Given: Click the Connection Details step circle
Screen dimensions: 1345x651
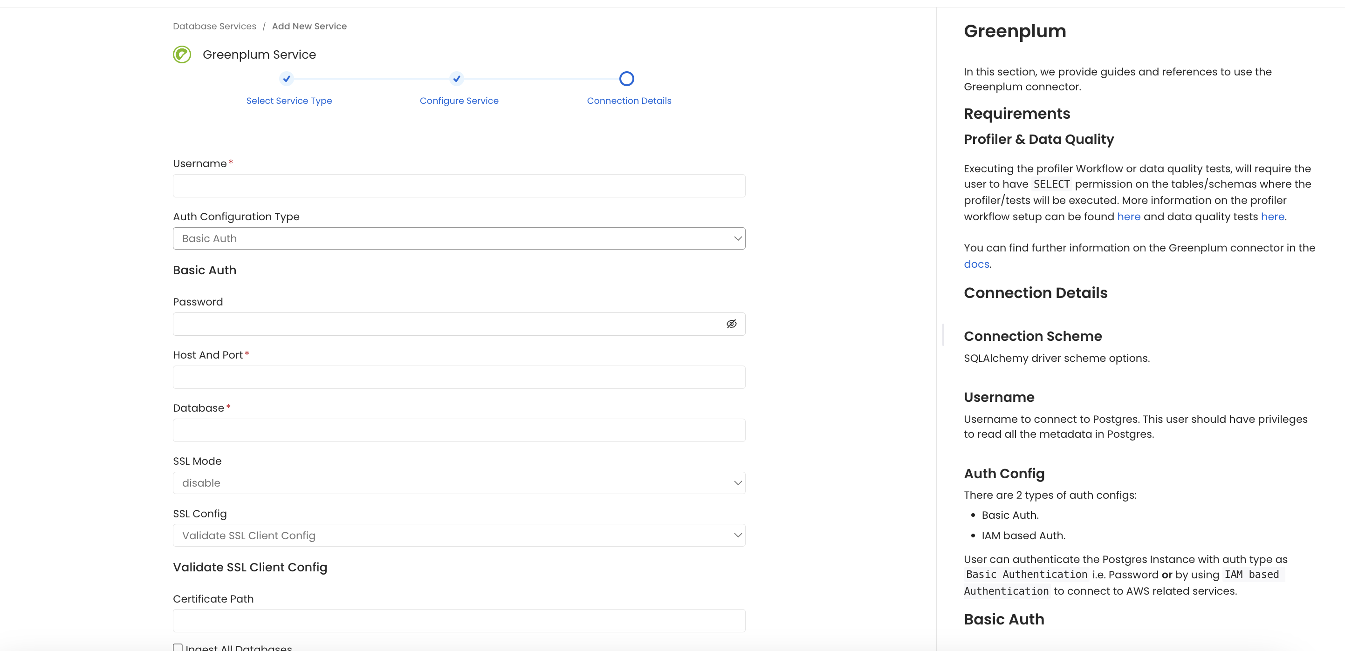Looking at the screenshot, I should 626,78.
